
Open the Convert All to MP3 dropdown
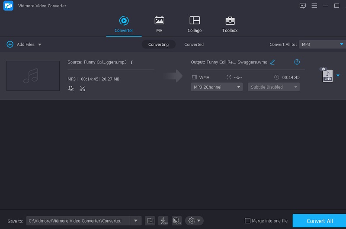tap(322, 44)
